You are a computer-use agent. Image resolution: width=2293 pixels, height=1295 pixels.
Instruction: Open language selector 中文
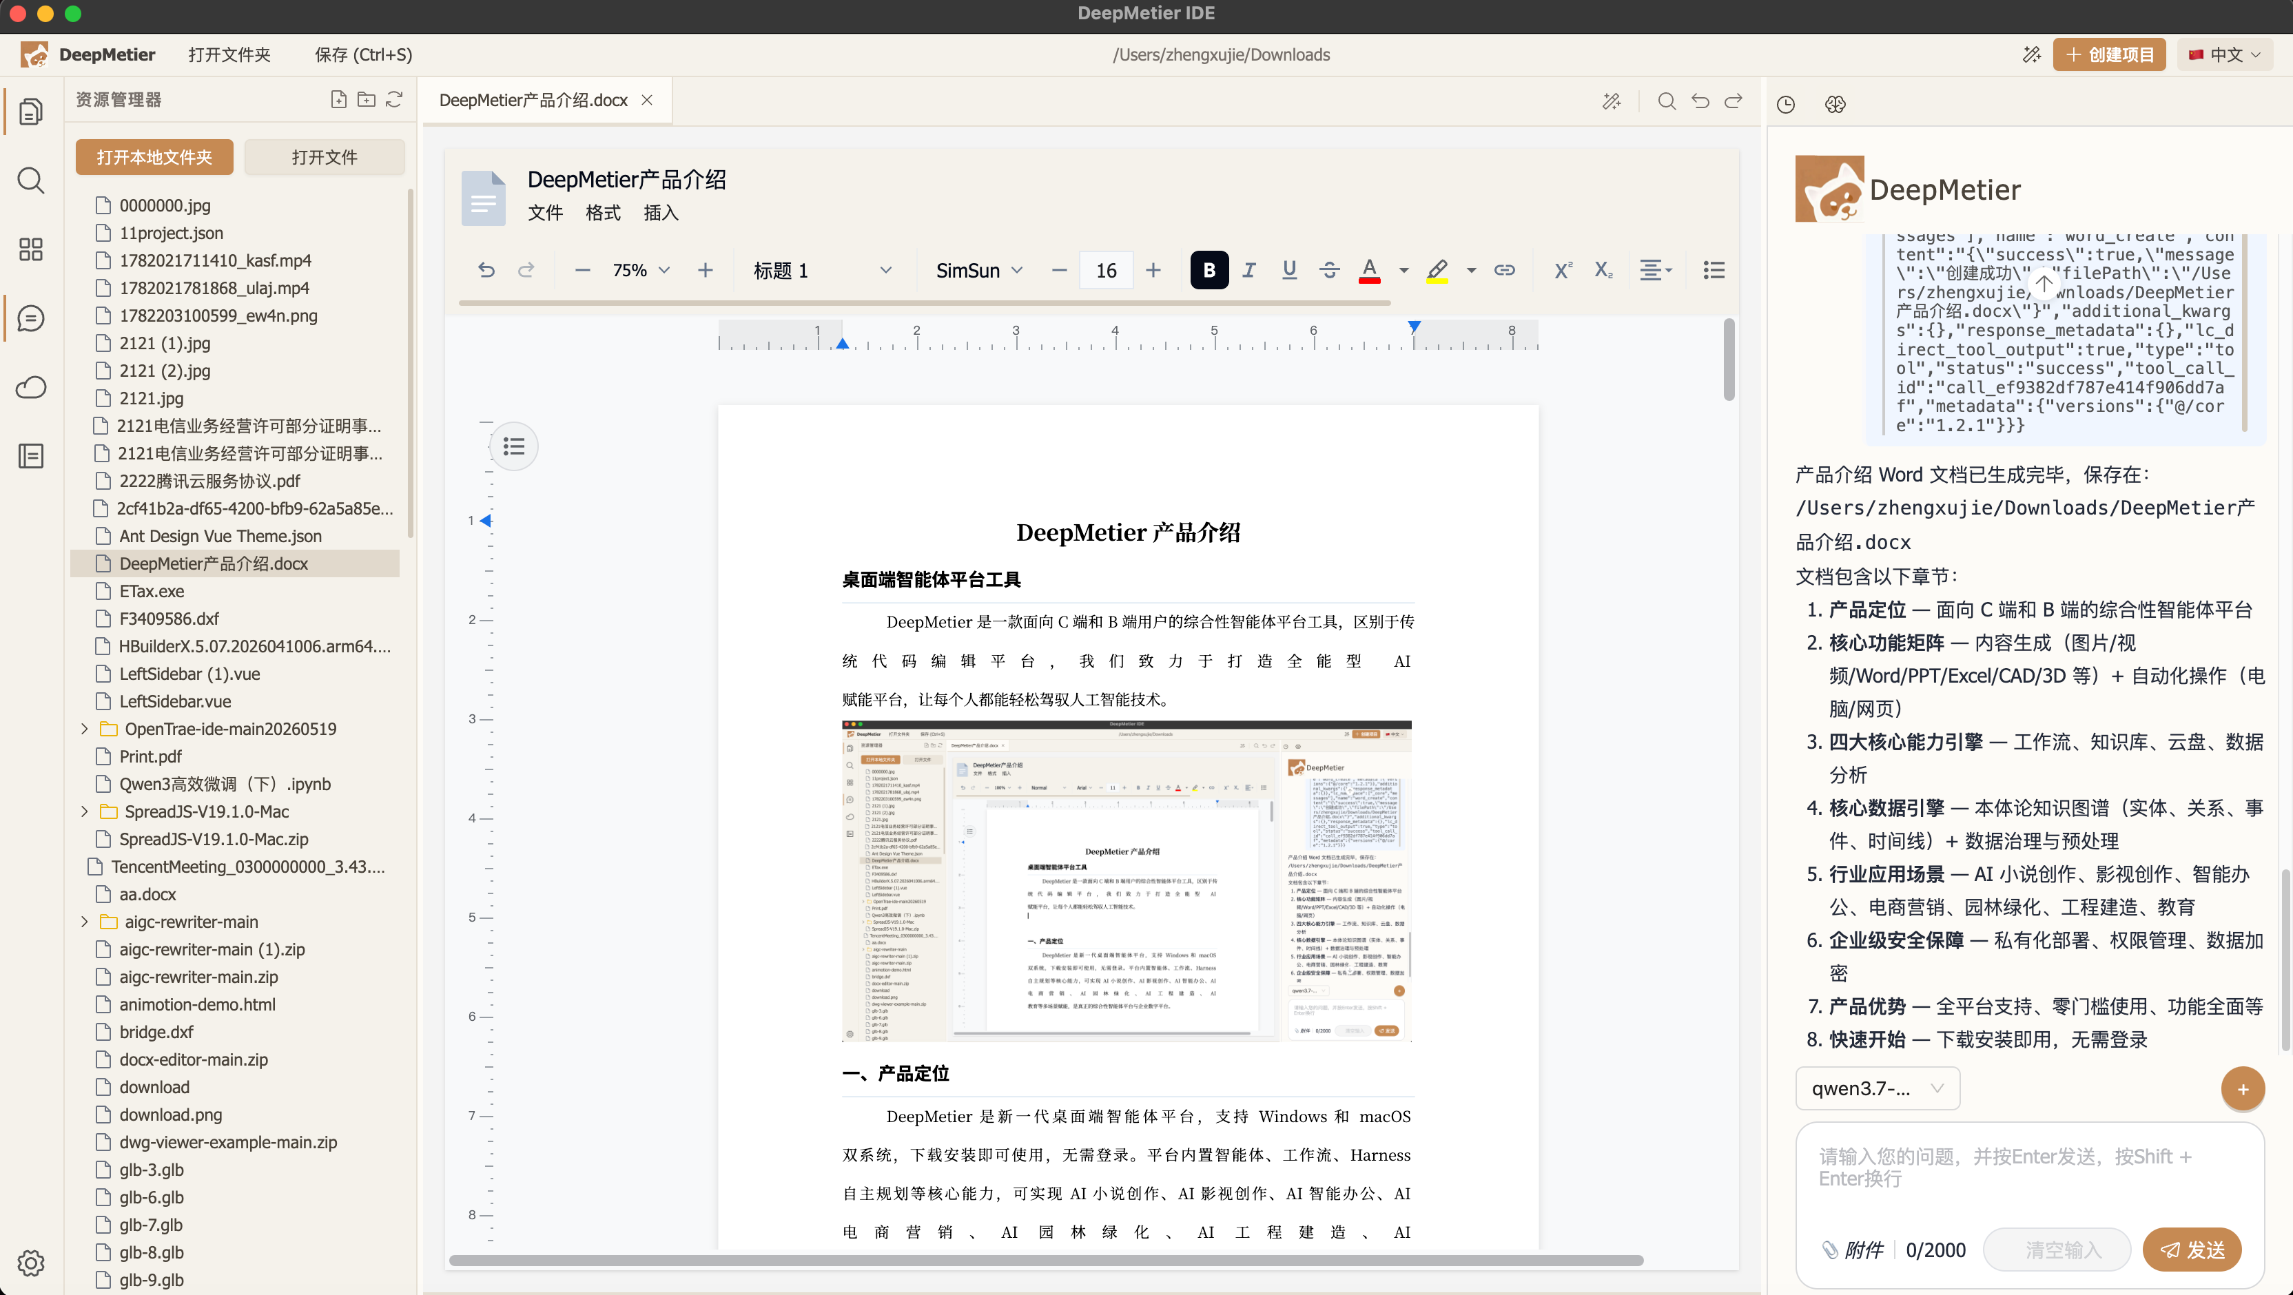point(2225,54)
